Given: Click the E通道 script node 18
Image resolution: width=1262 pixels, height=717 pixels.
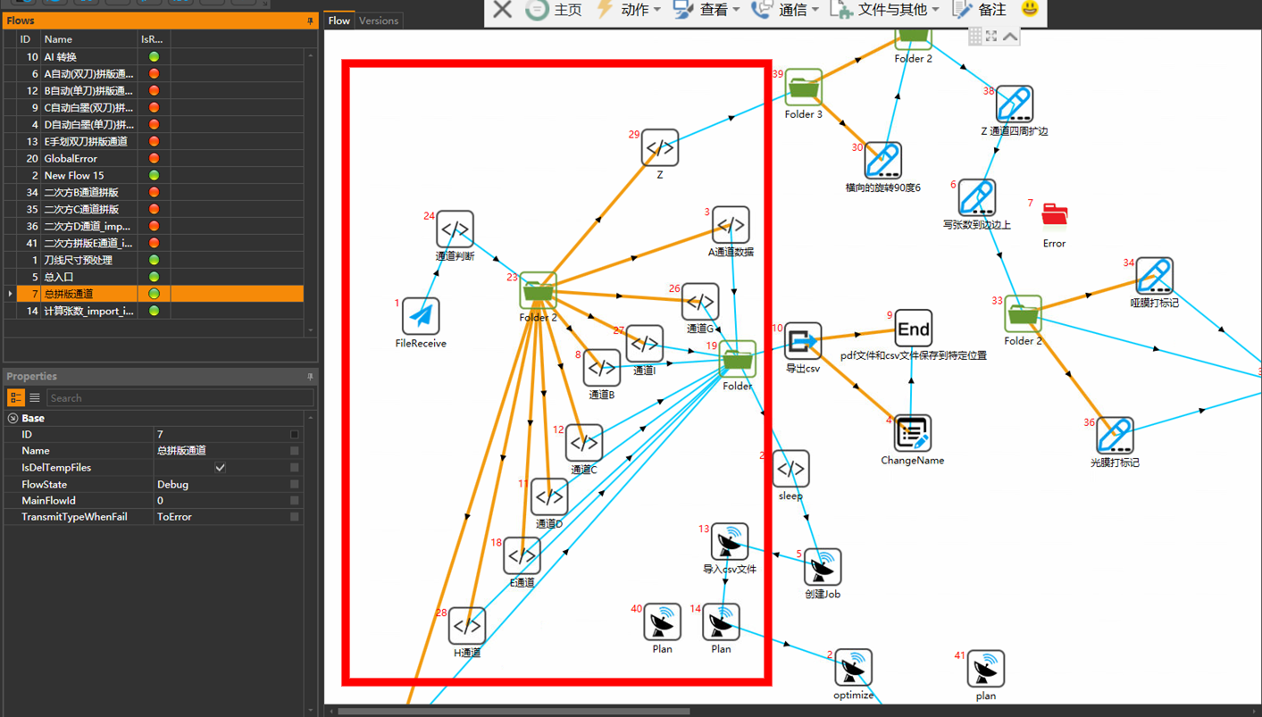Looking at the screenshot, I should tap(522, 555).
